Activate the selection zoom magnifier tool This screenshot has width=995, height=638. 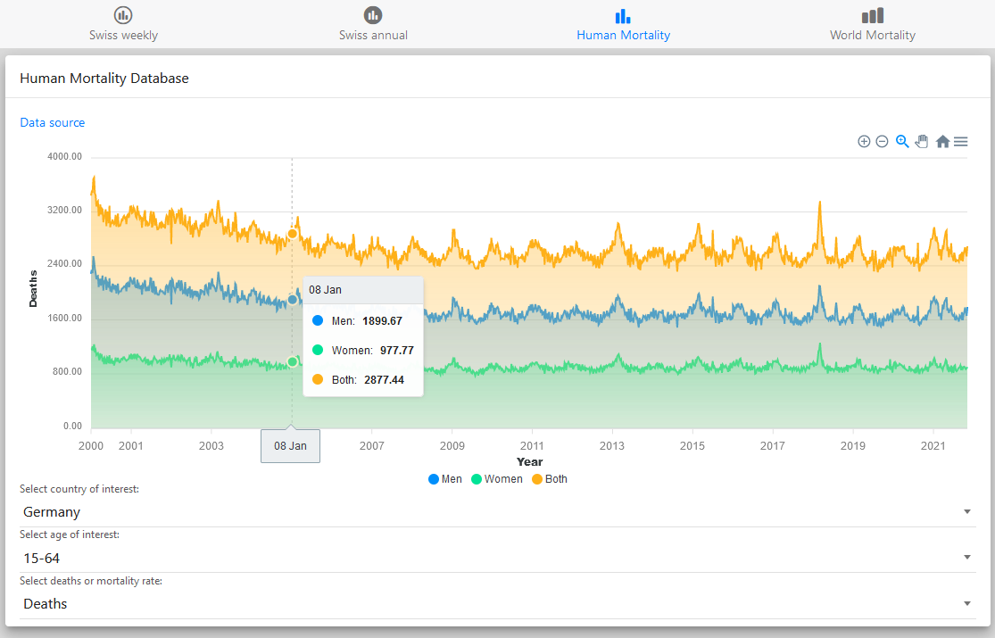tap(902, 141)
